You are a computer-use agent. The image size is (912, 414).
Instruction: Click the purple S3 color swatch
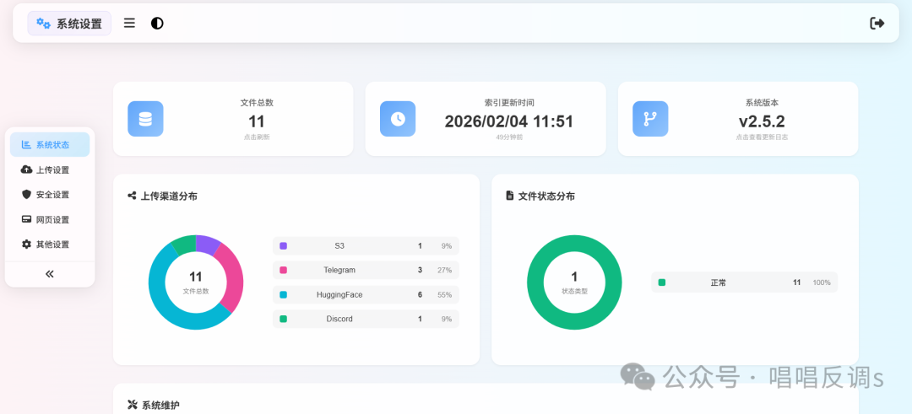tap(284, 246)
